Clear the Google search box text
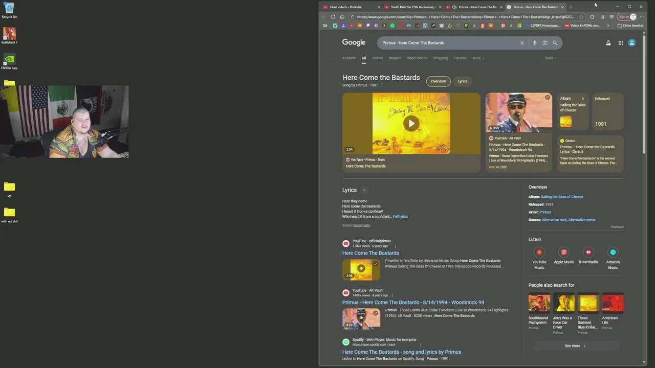Viewport: 655px width, 368px height. (522, 43)
